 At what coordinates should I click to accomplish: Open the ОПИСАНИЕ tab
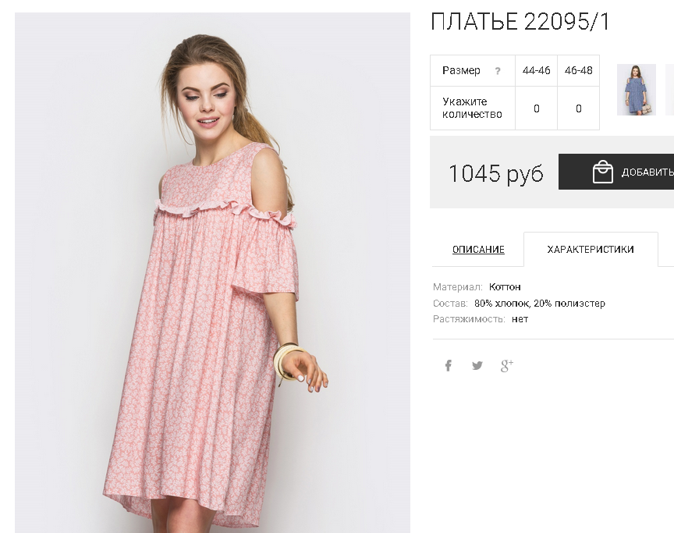(x=478, y=250)
